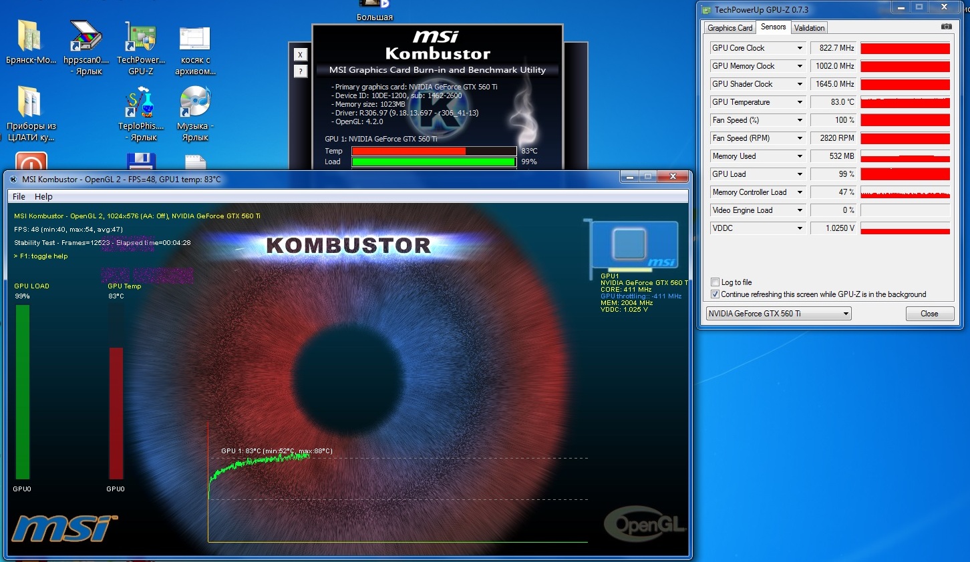The width and height of the screenshot is (970, 562).
Task: Minimize the MSI Kombustor OpenGL window
Action: point(629,177)
